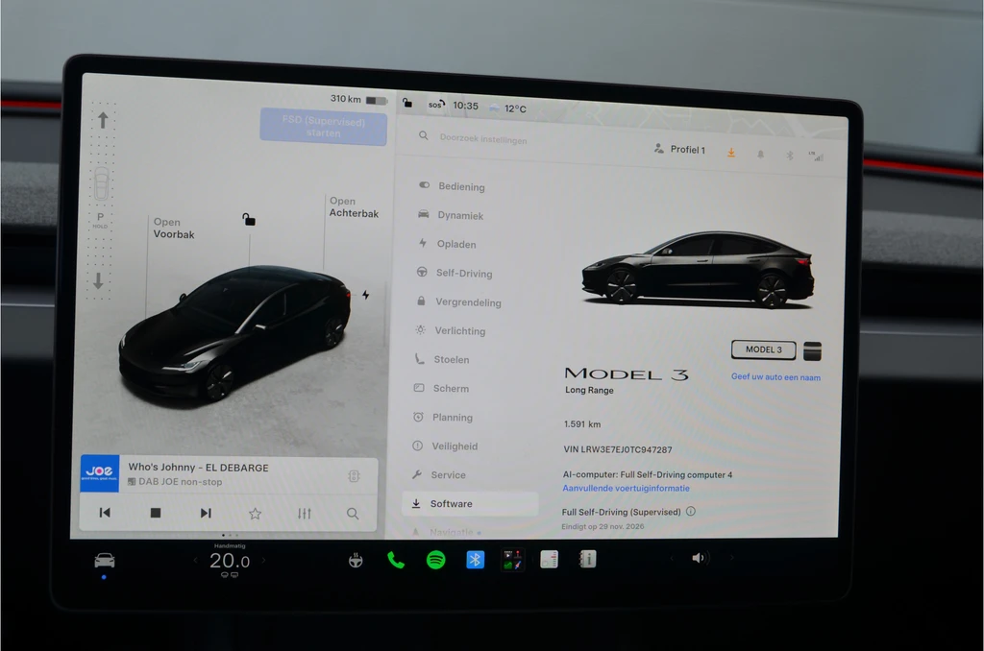Select the Software menu item

click(x=470, y=504)
